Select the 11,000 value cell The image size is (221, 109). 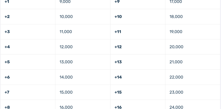(66, 32)
